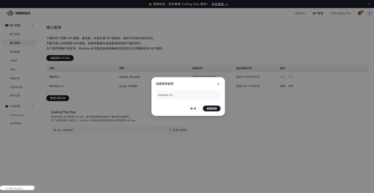Viewport: 374px width, 193px height.
Task: Click the Coding Plan Key heading
Action: pyautogui.click(x=63, y=112)
